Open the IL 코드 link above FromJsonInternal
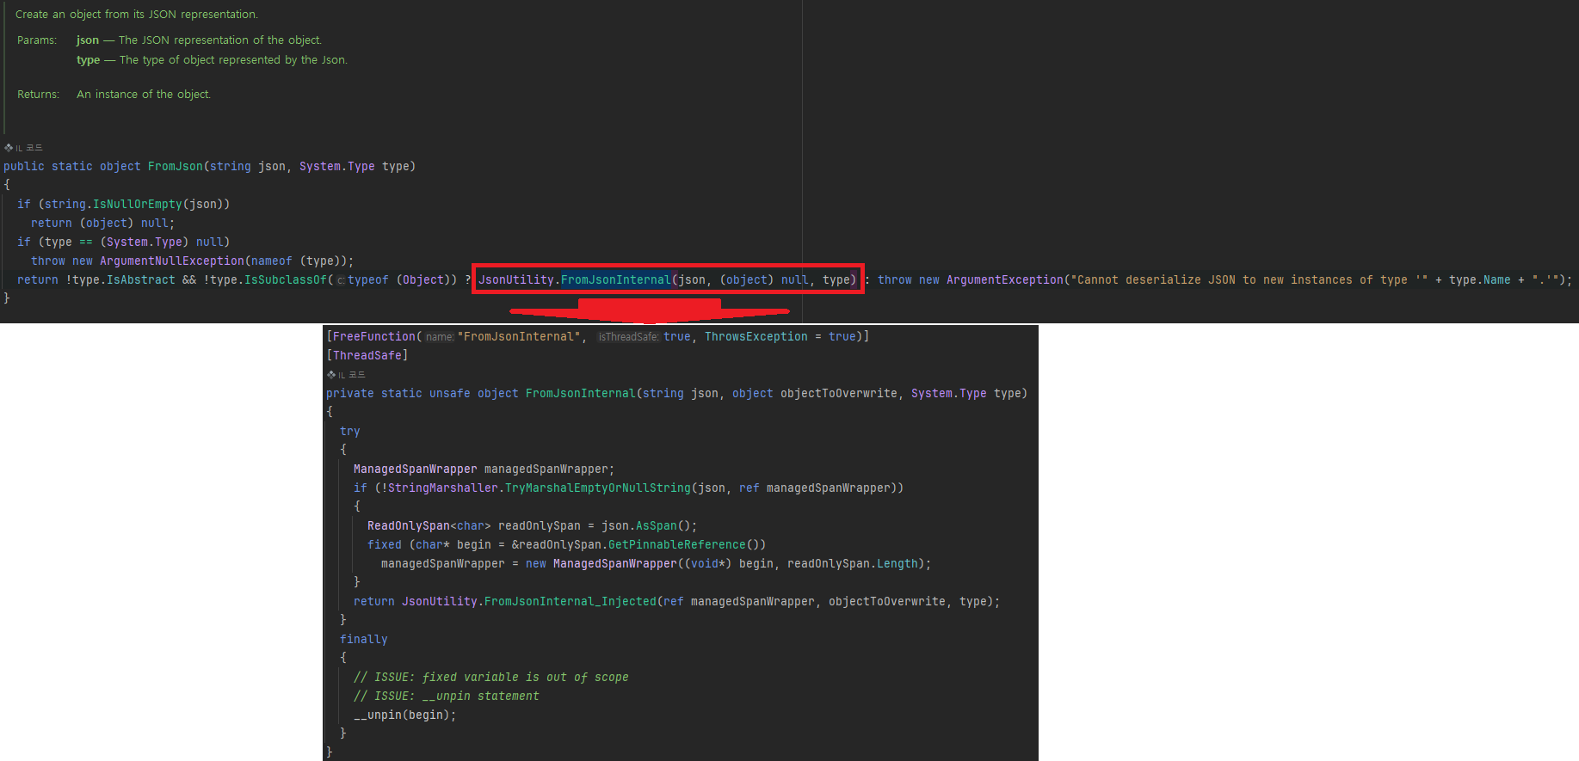Image resolution: width=1579 pixels, height=761 pixels. click(x=346, y=375)
